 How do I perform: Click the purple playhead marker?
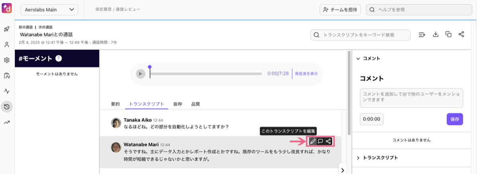point(150,67)
